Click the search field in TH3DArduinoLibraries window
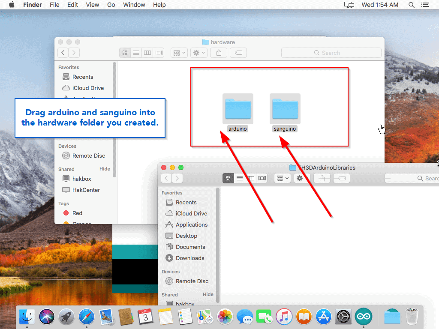439x329 pixels. (412, 178)
